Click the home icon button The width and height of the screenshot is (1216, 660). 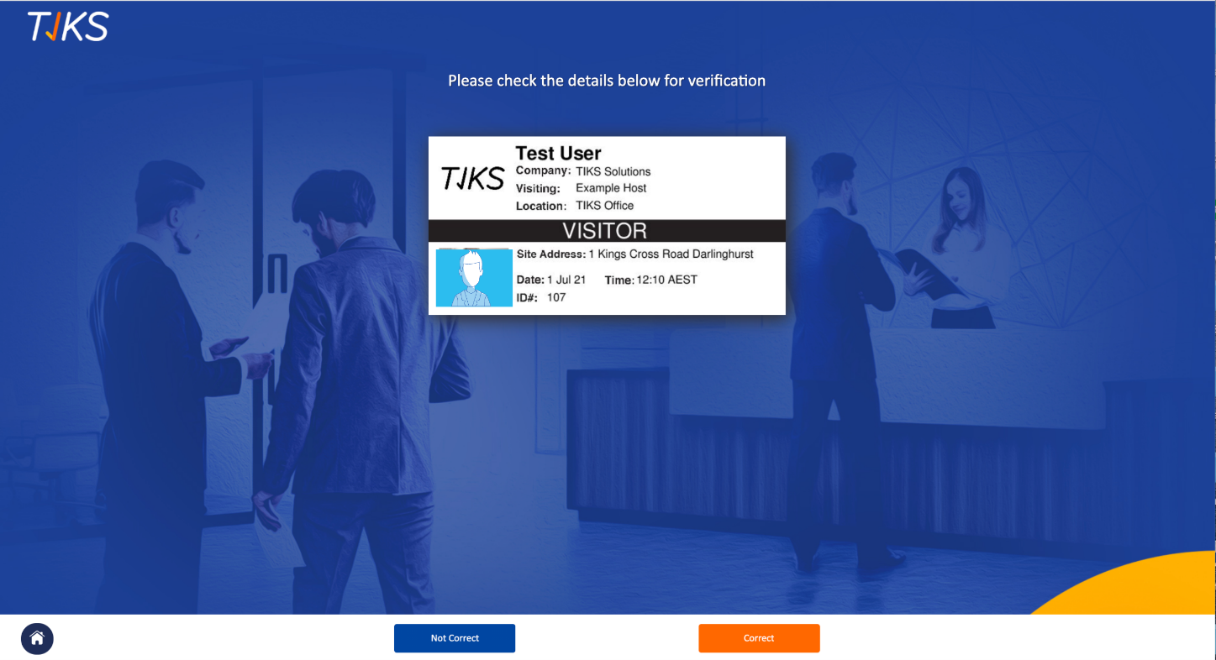point(37,638)
